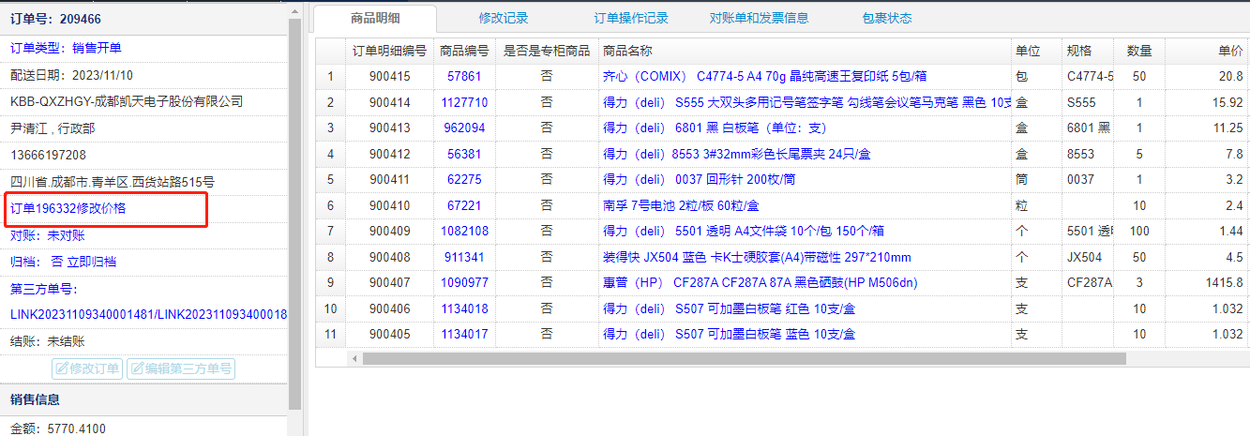The height and width of the screenshot is (436, 1250).
Task: Open the 惠普 HP CF287A 硒鼓 product name
Action: 760,282
